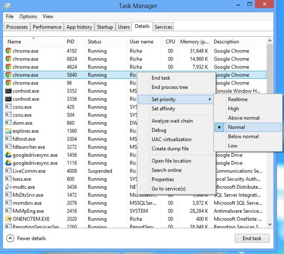Image resolution: width=284 pixels, height=254 pixels.
Task: Click the csrss.exe icon for PID 504
Action: (8, 115)
